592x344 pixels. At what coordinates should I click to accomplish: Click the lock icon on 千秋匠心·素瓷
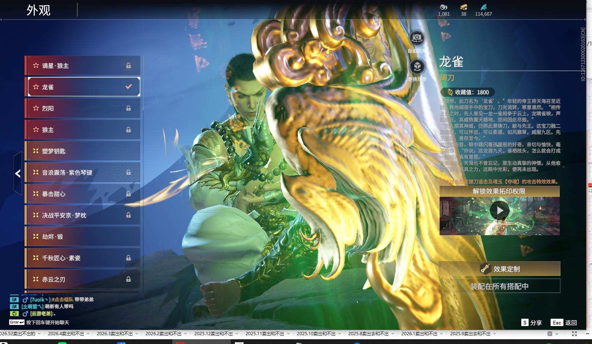click(x=129, y=258)
